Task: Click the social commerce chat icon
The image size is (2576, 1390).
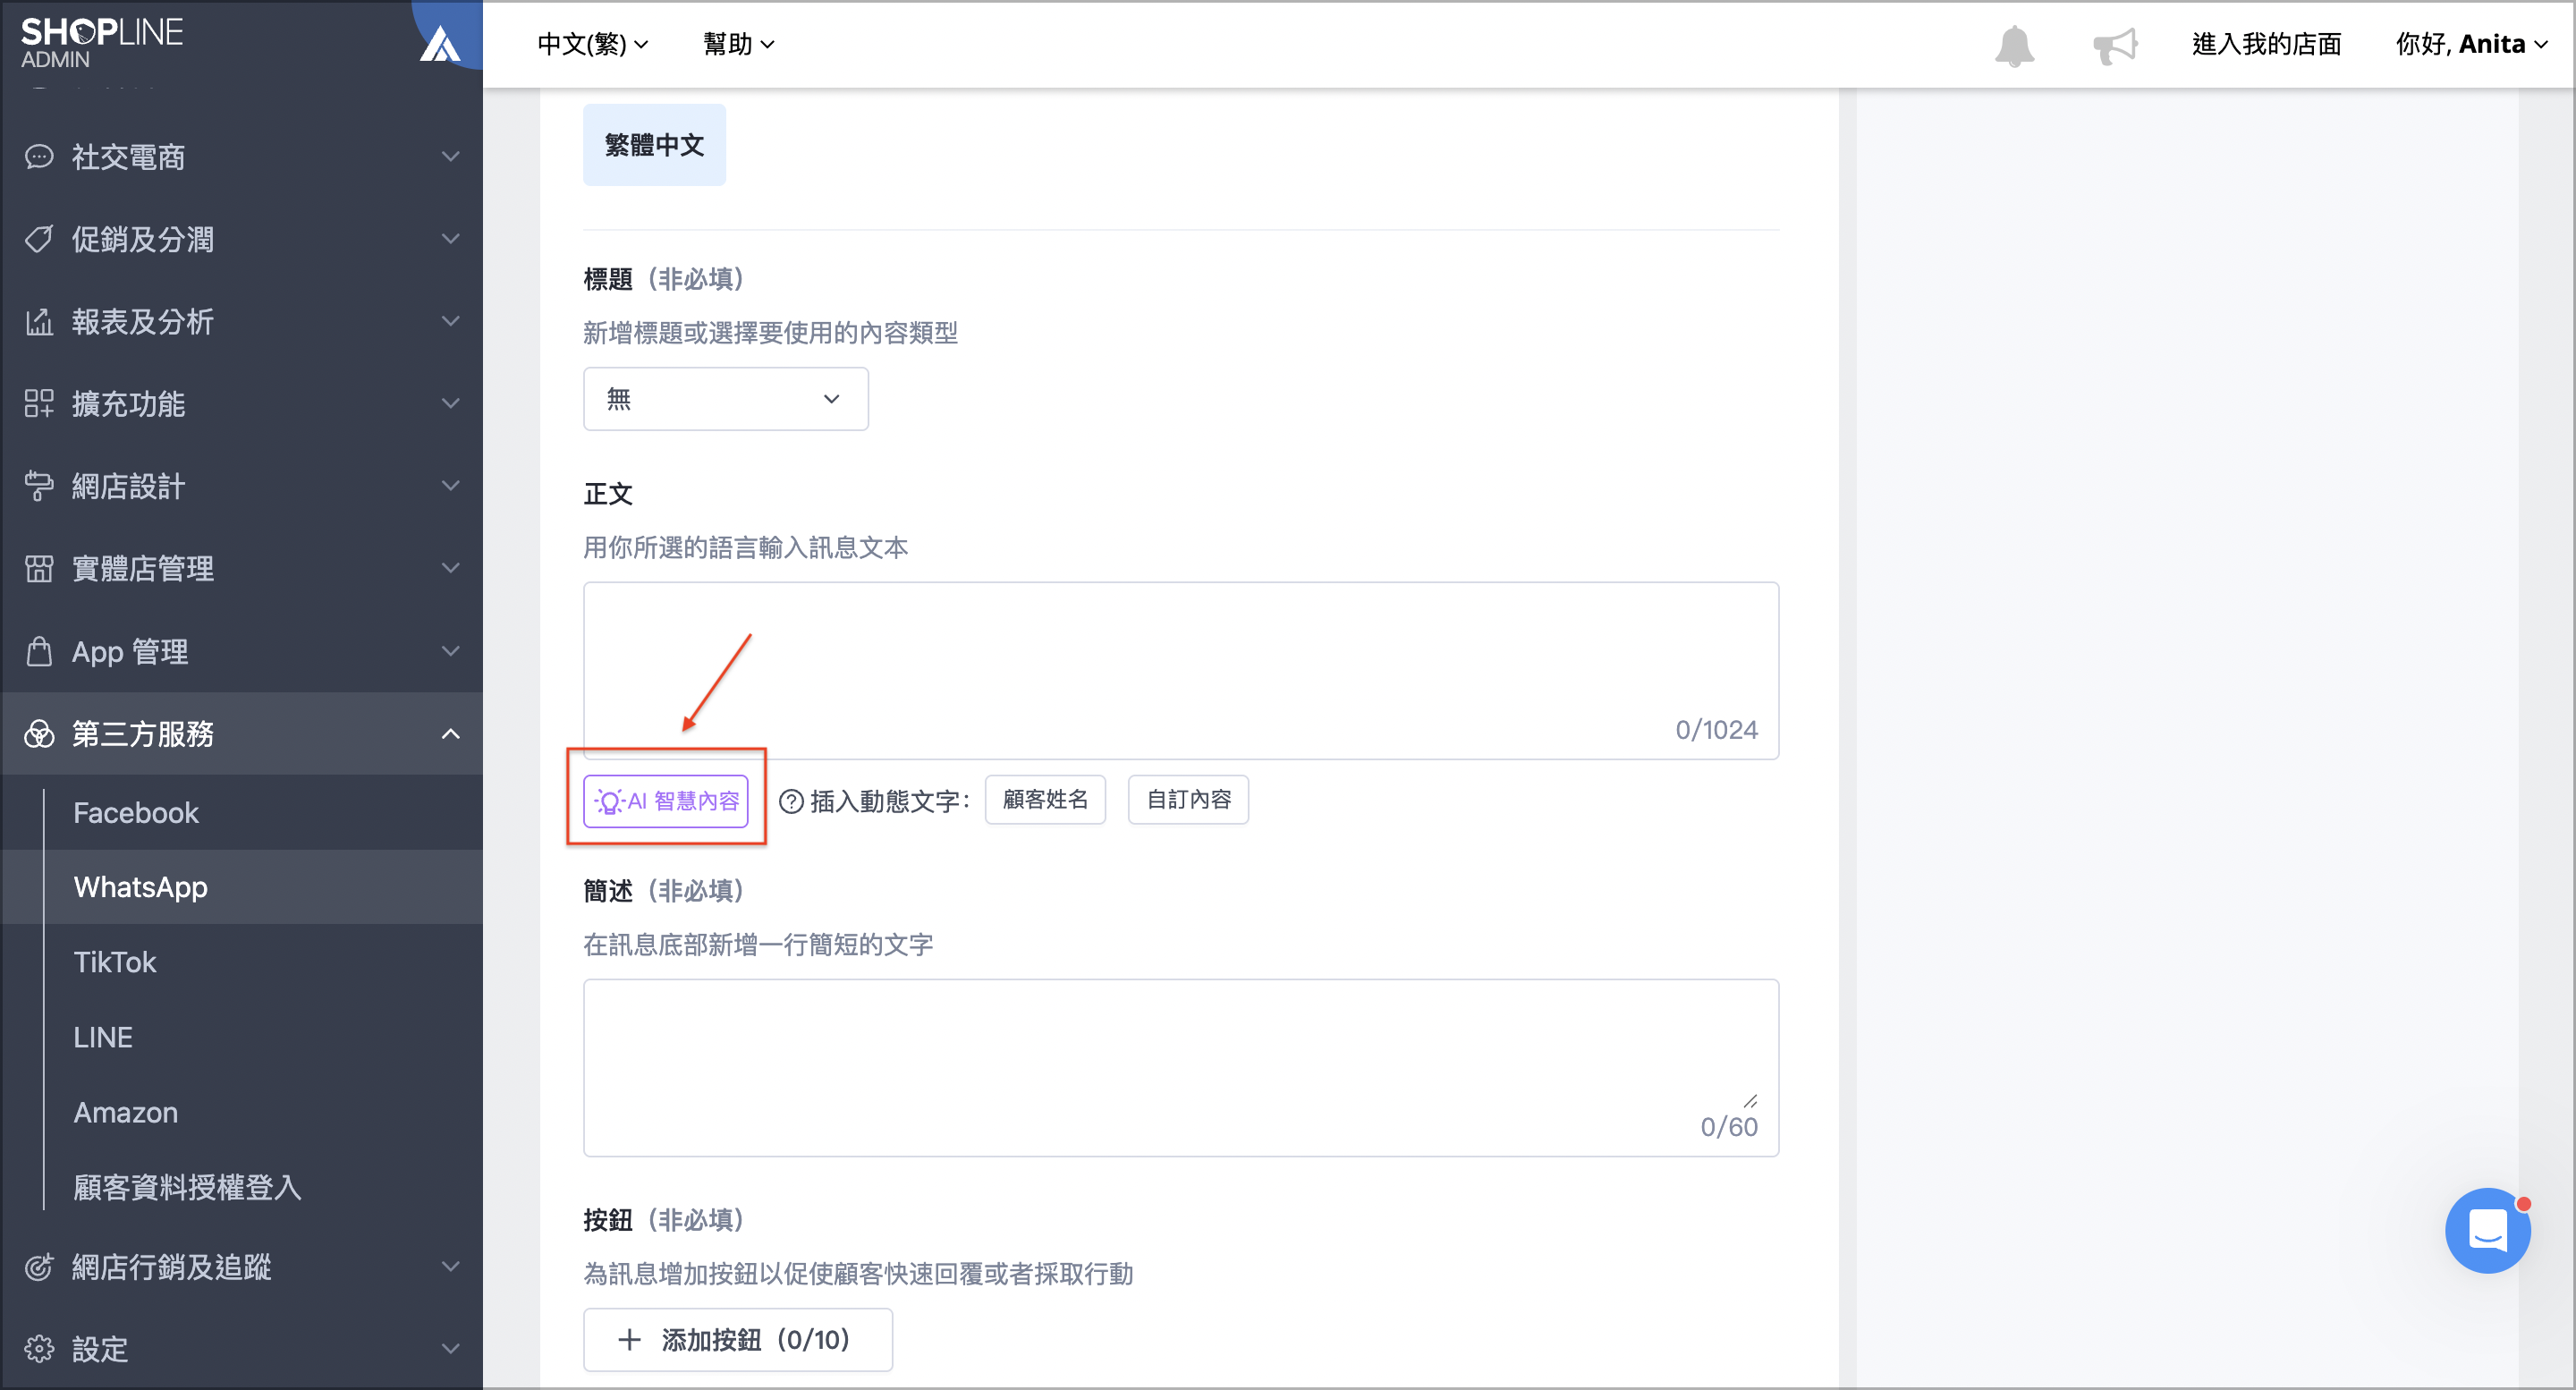Action: click(39, 157)
